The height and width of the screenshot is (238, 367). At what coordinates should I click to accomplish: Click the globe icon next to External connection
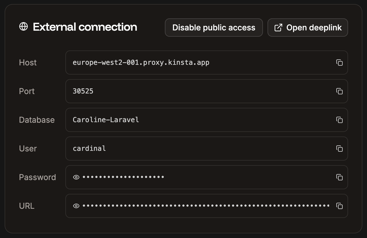[x=24, y=26]
